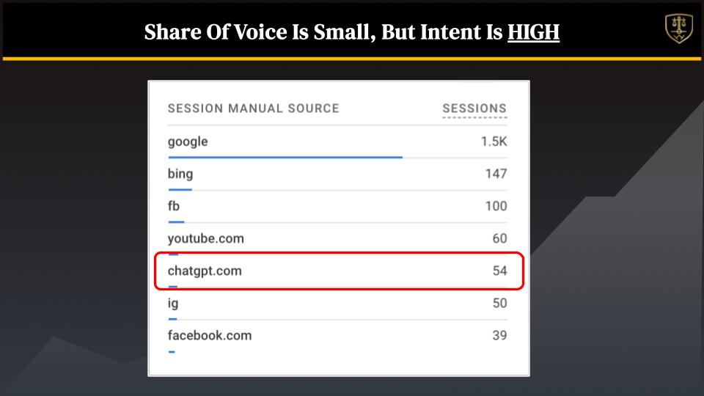Click the 147 sessions value

[x=496, y=175]
